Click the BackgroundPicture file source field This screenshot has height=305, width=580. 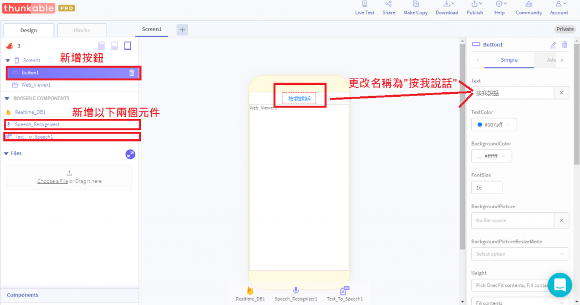[x=513, y=220]
